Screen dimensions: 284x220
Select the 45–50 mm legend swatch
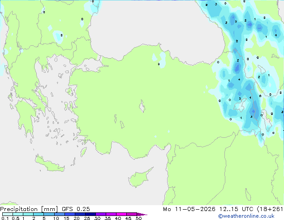click(132, 214)
